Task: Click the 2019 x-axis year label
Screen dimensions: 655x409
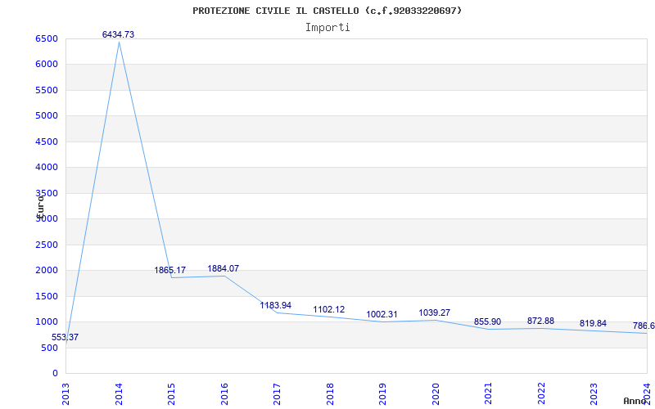Action: [x=382, y=393]
